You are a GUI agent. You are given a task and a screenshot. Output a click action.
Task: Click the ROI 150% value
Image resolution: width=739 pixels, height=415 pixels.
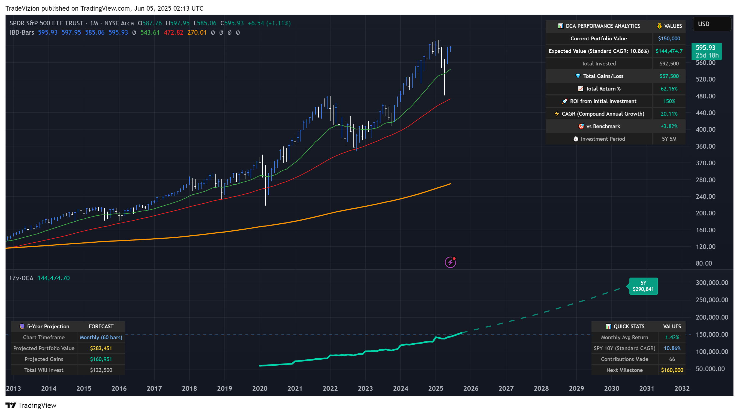pos(669,101)
